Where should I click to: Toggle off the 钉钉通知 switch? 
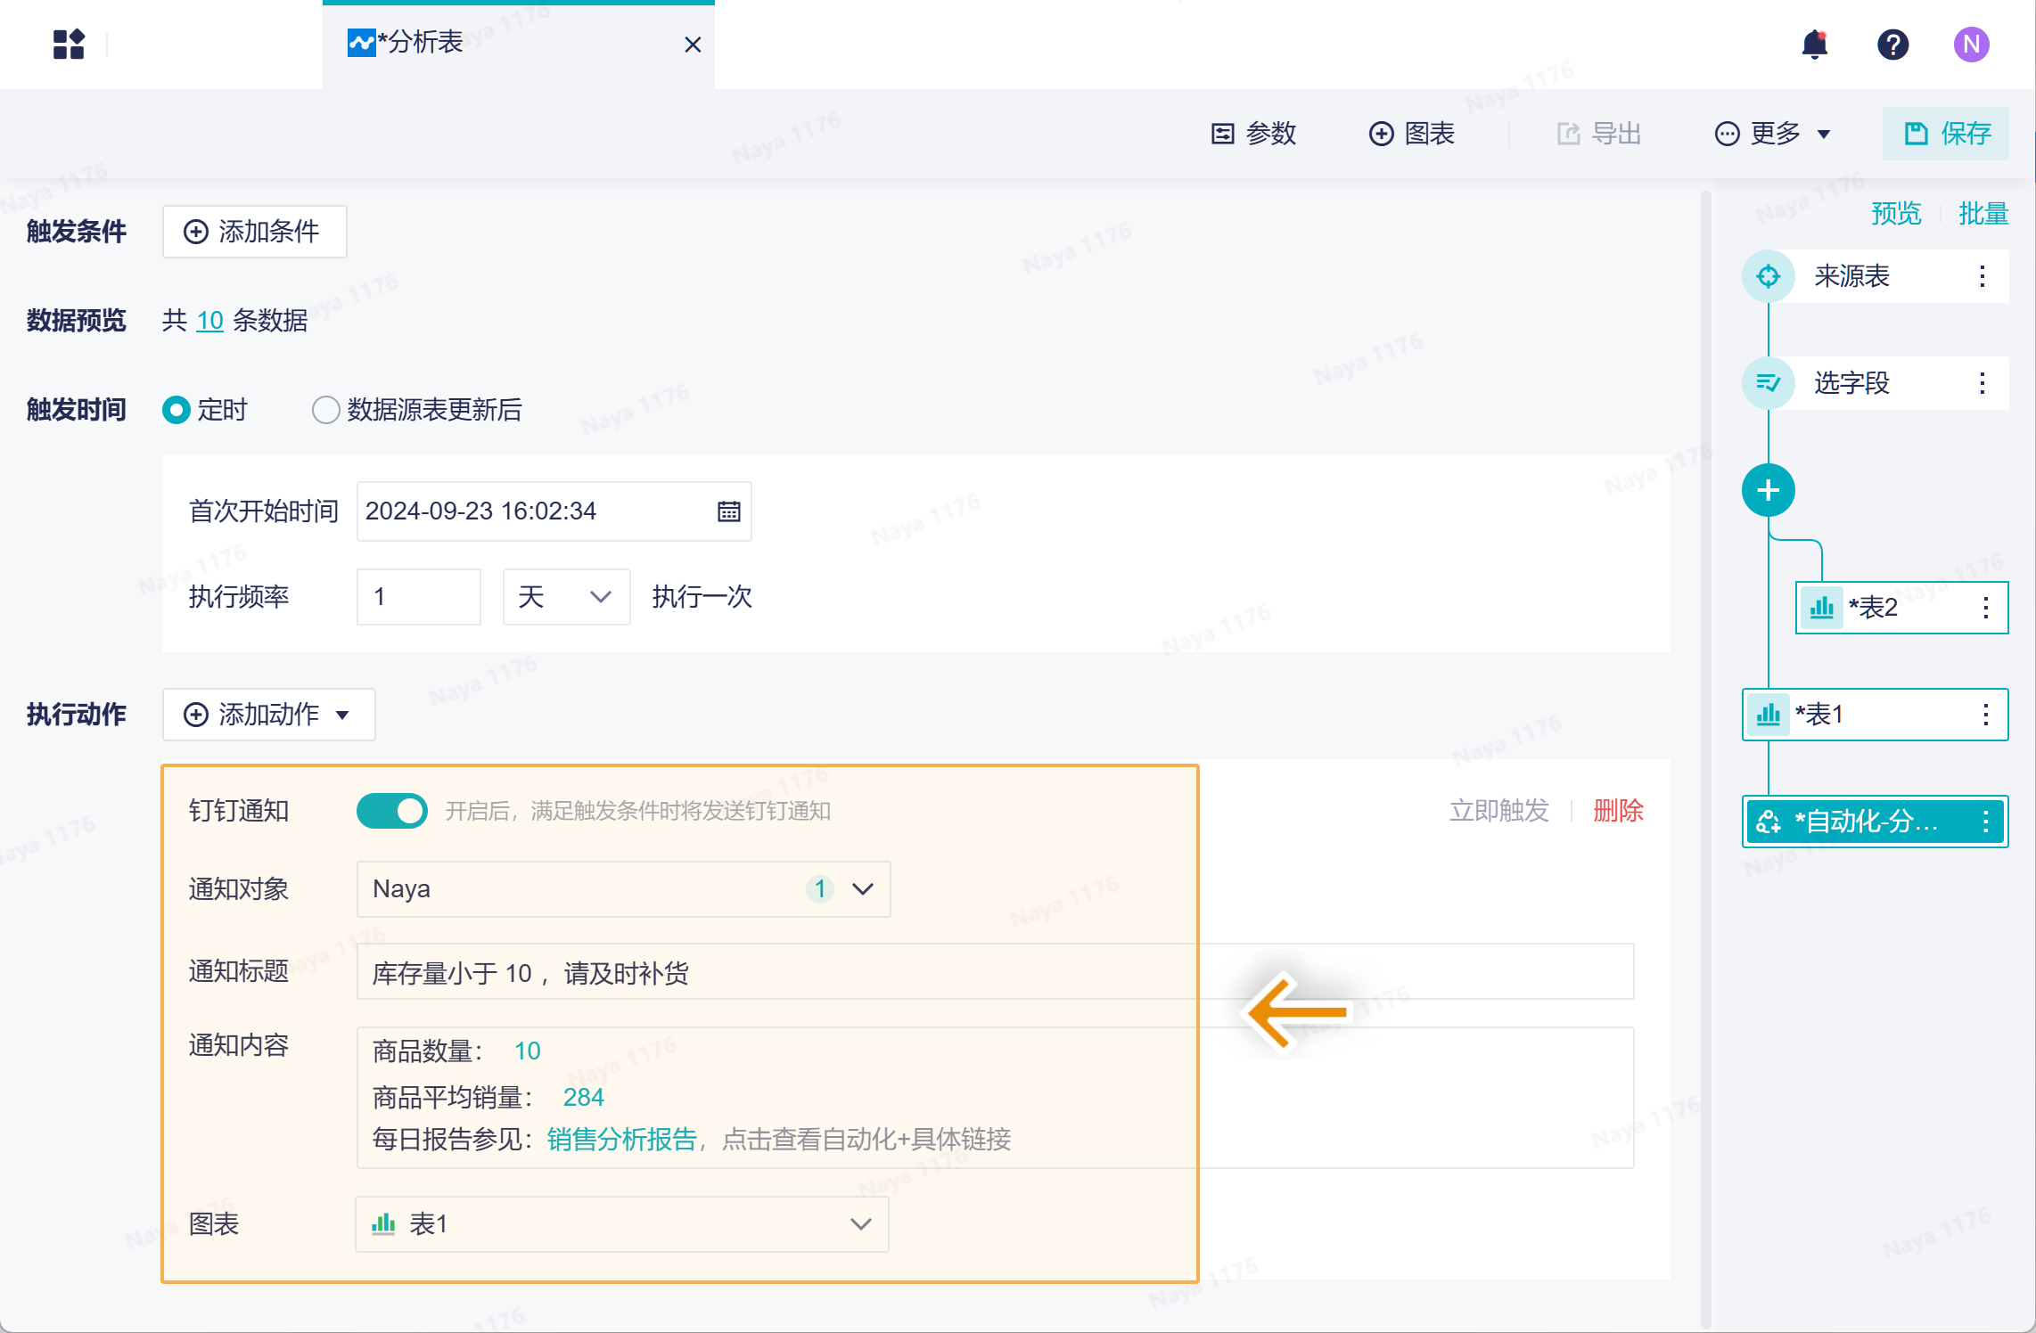point(392,811)
